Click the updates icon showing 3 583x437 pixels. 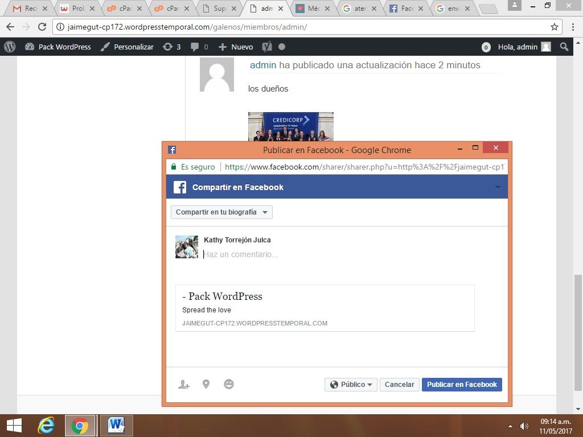(x=171, y=47)
